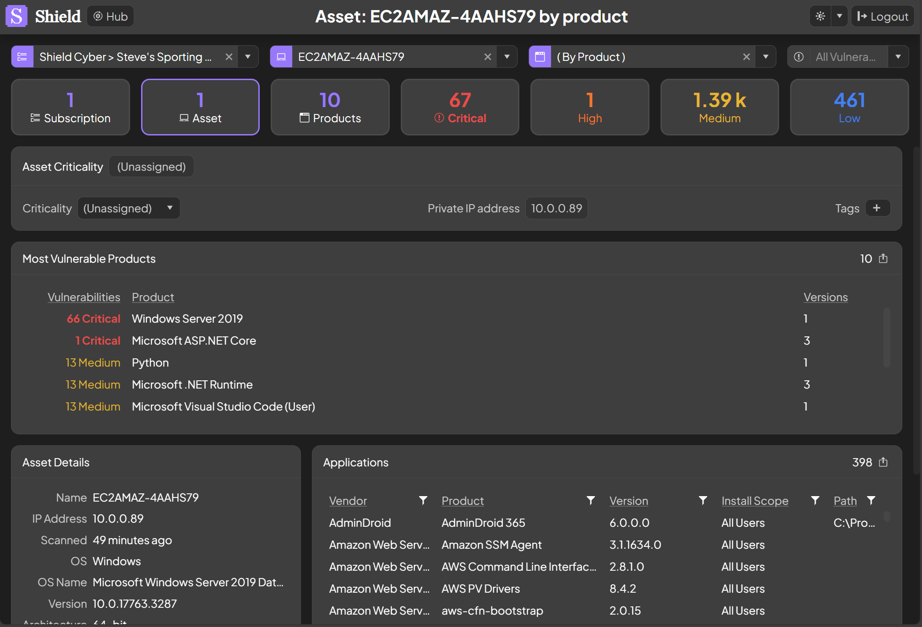Filter the Applications Product column

point(591,501)
